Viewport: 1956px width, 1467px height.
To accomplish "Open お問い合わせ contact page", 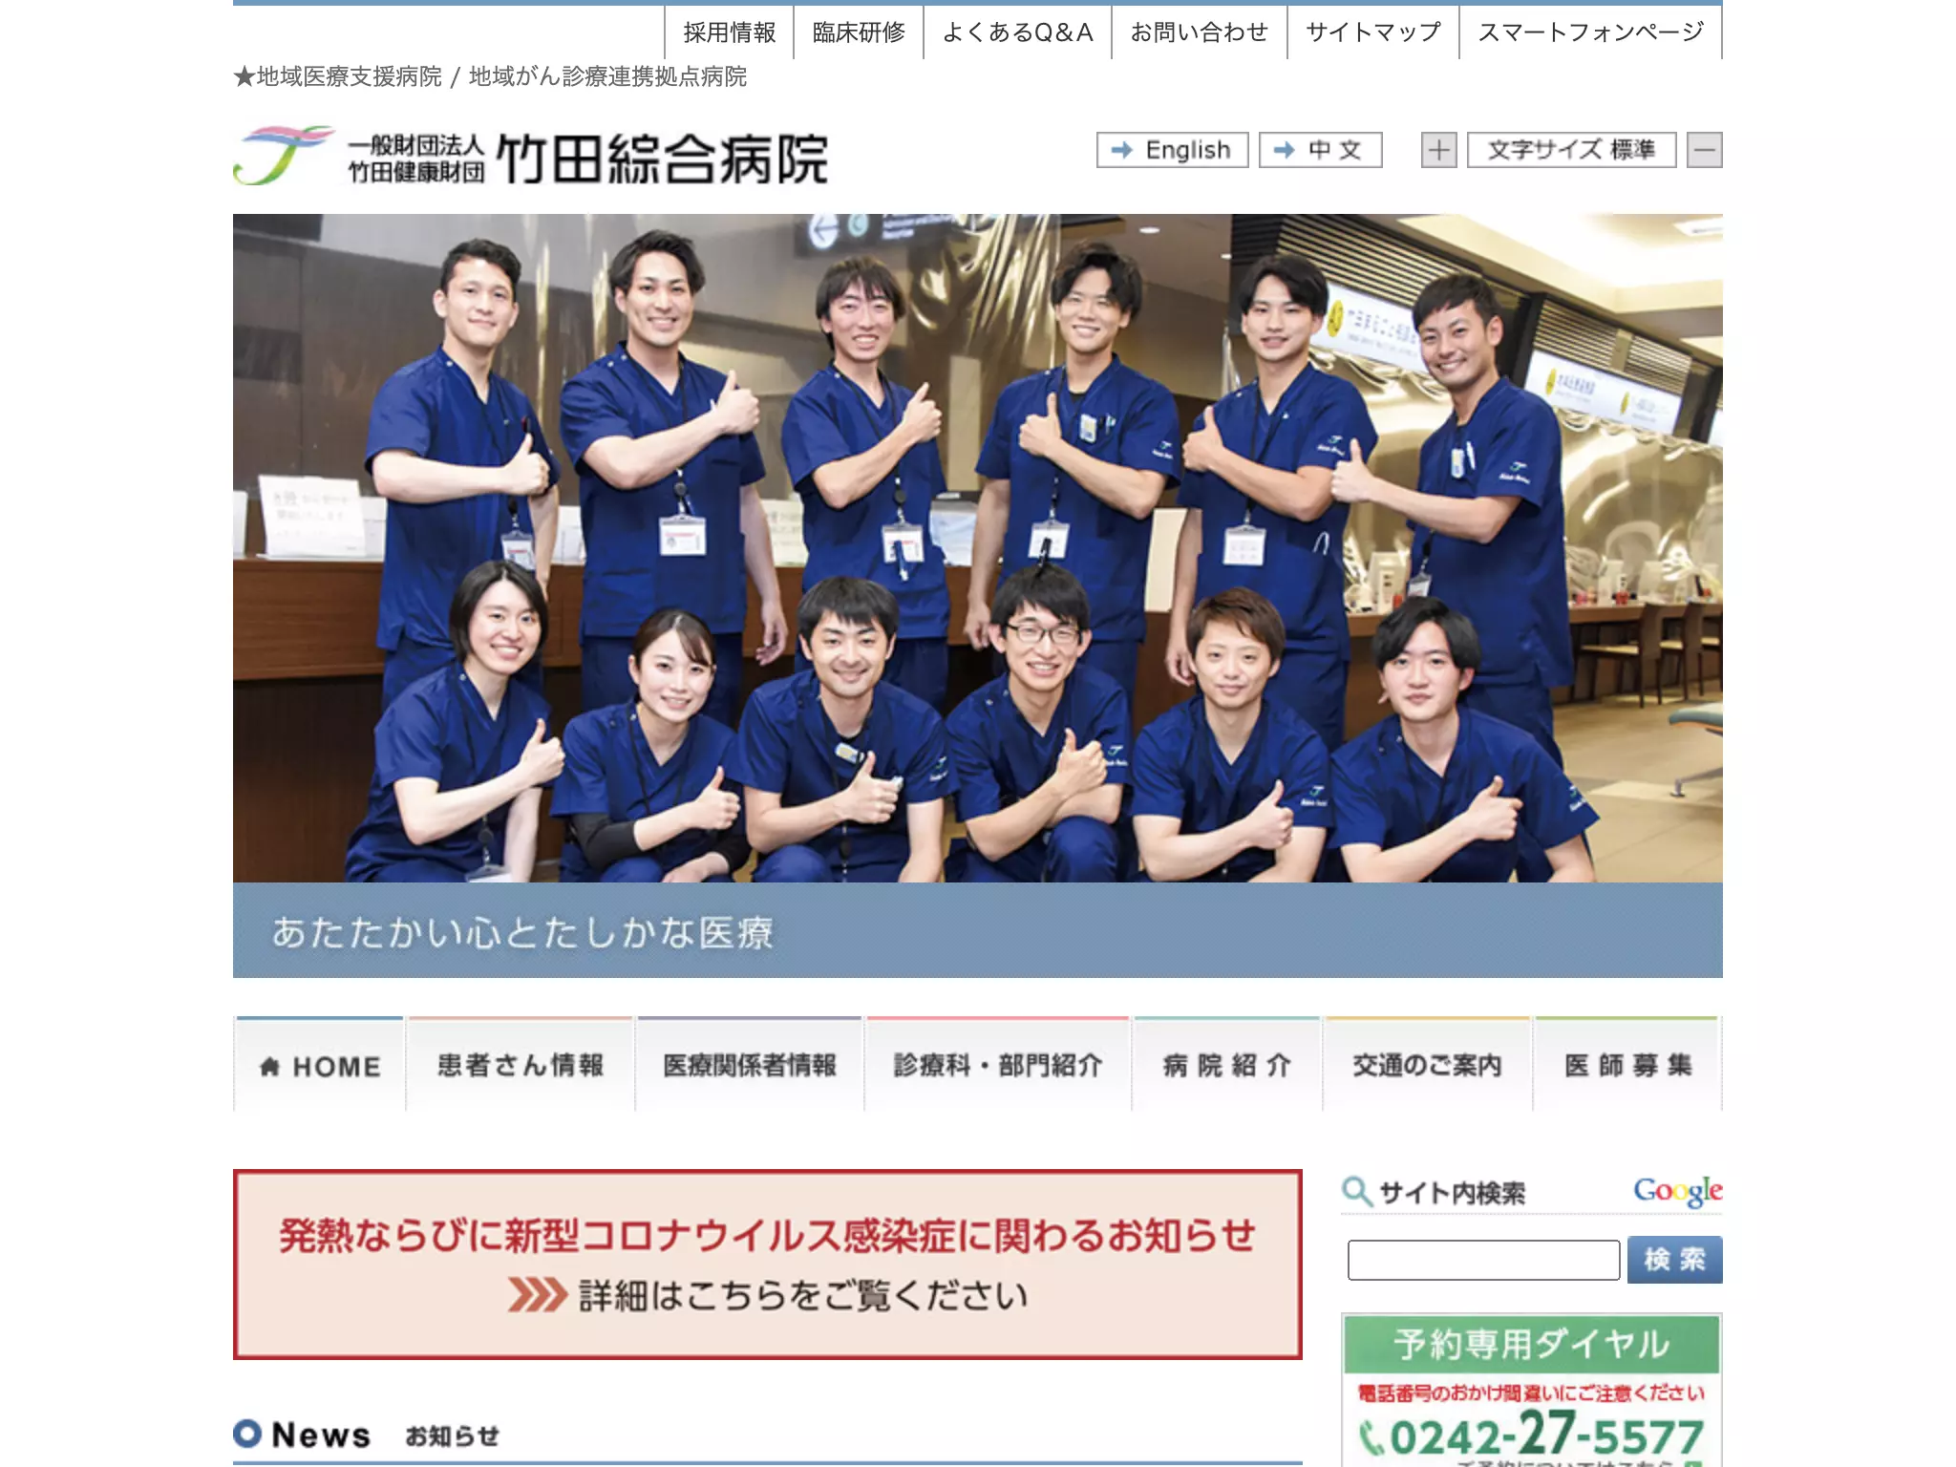I will (x=1200, y=32).
